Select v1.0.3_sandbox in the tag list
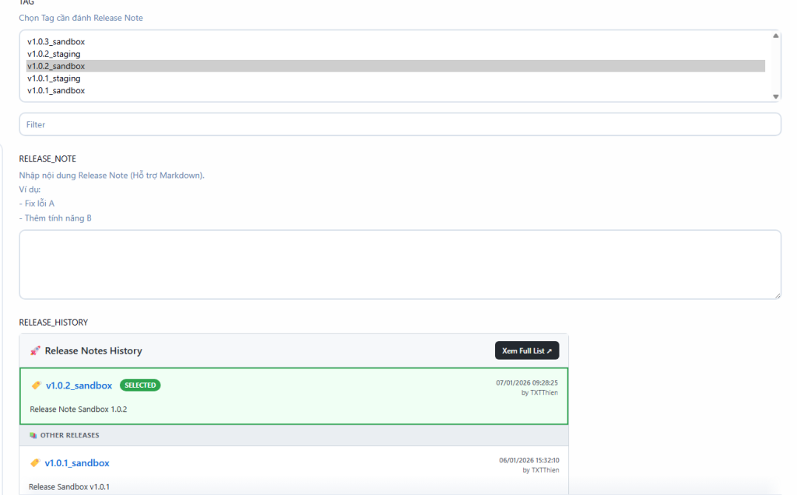This screenshot has height=495, width=797. pos(56,41)
